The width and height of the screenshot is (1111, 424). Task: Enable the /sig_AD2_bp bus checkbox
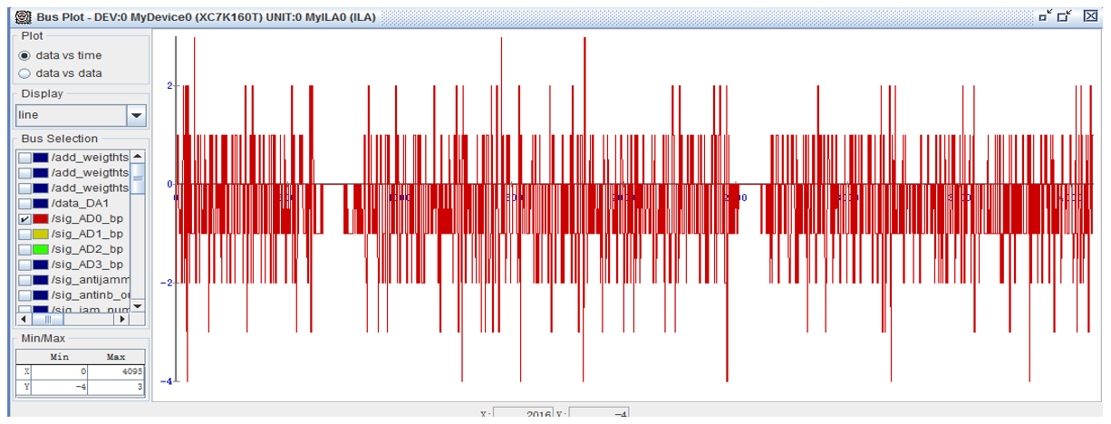[x=24, y=249]
